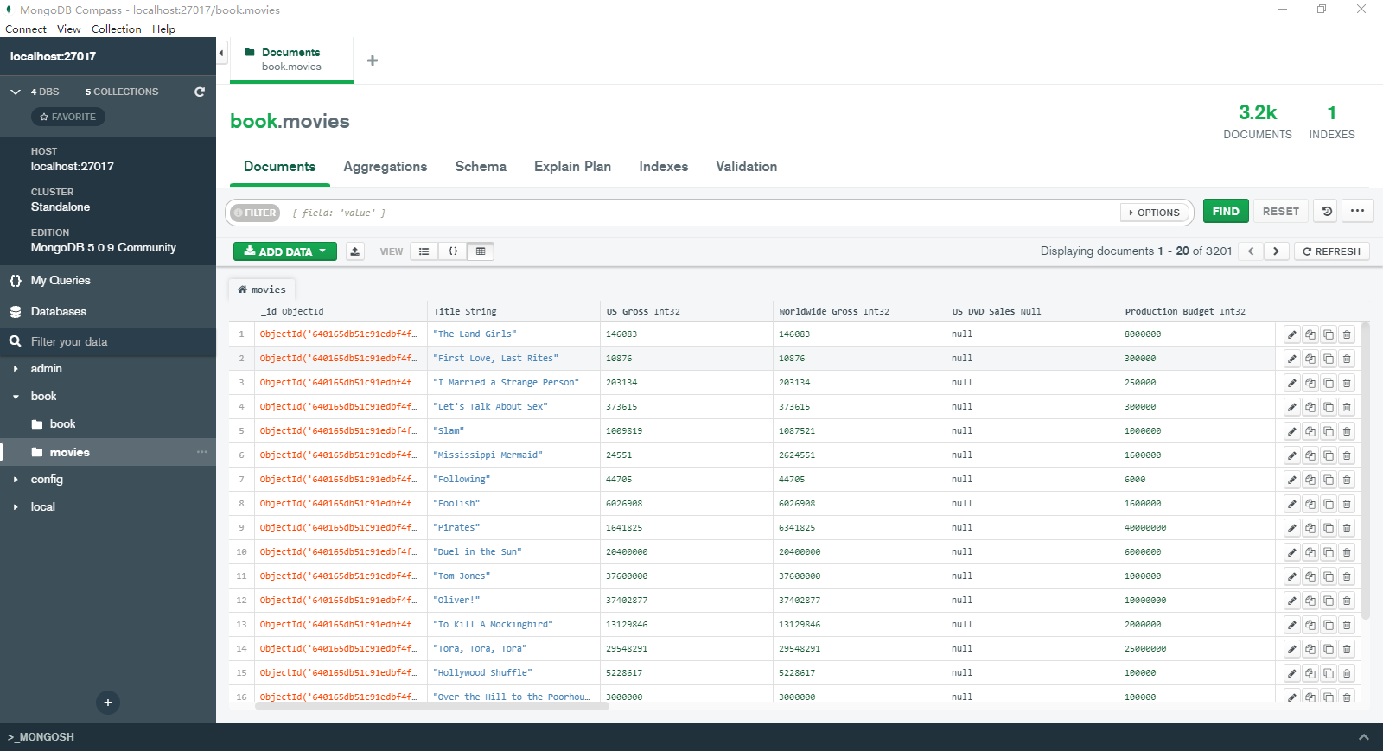1383x751 pixels.
Task: Open a new tab with plus icon
Action: 373,60
